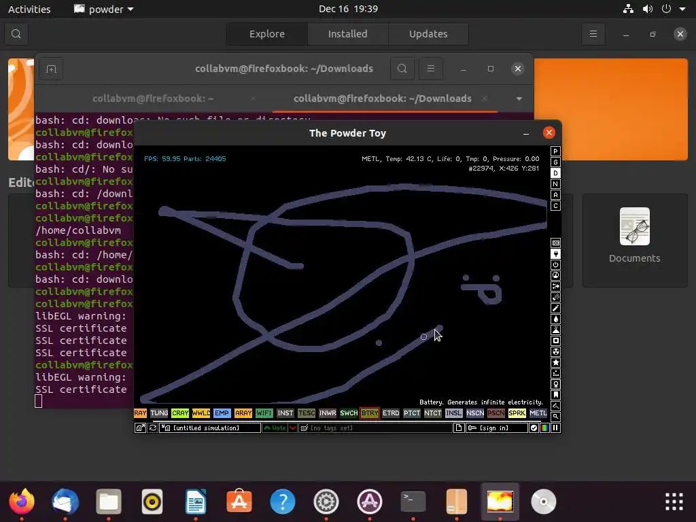The image size is (696, 522).
Task: Select the SPRK element
Action: point(517,413)
